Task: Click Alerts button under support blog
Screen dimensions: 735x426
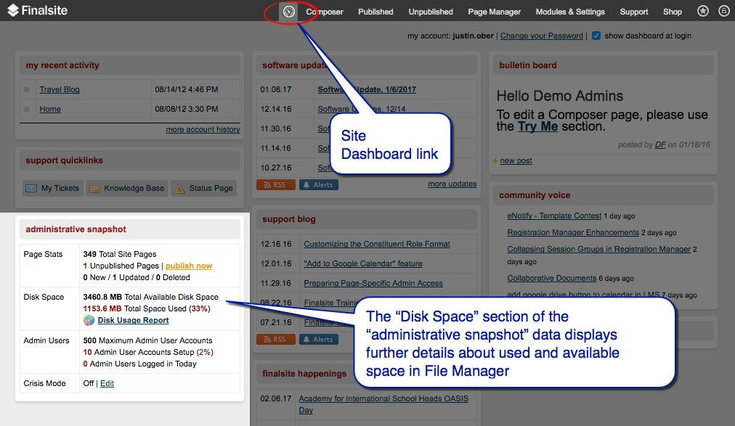Action: [x=319, y=340]
